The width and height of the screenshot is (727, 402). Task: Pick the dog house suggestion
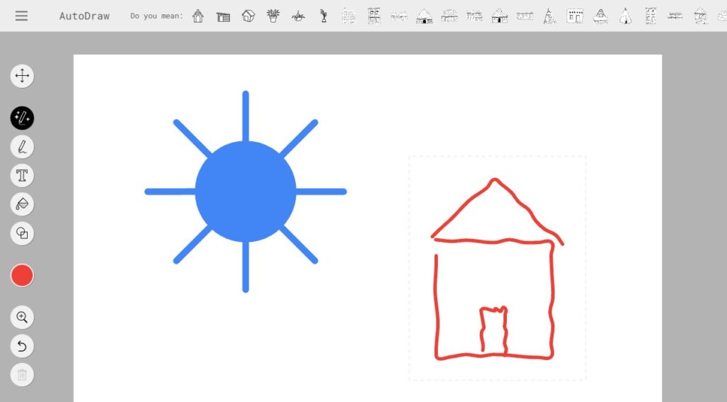(198, 16)
